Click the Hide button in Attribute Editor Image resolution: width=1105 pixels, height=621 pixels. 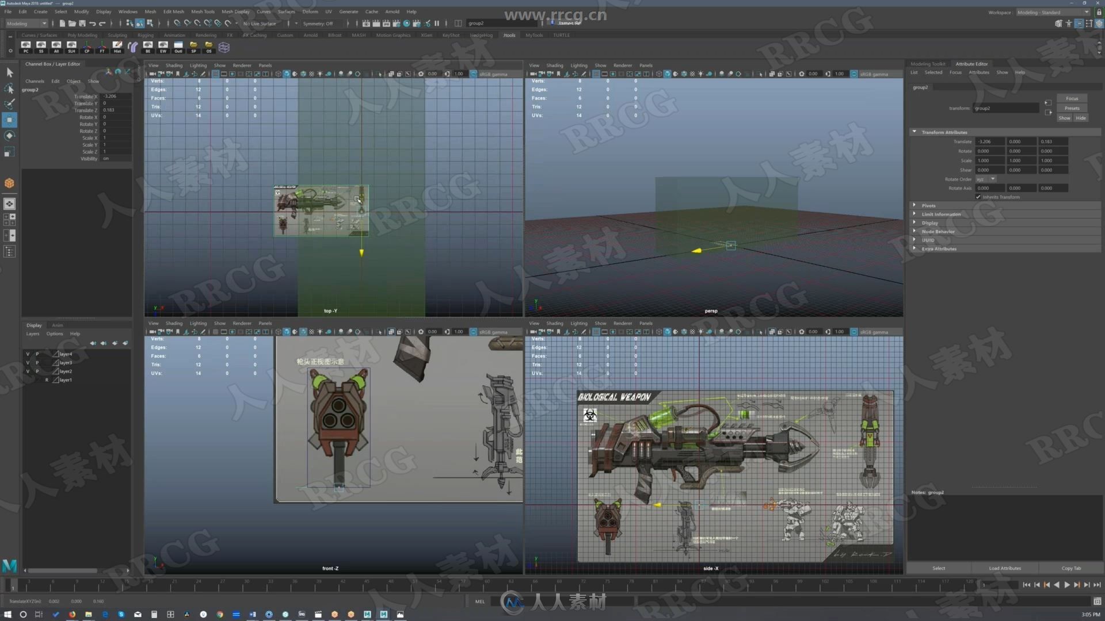tap(1081, 118)
